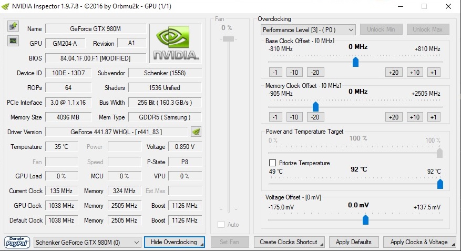Screen dimensions: 461x251
Task: Open the Schenker GeForce GTX 980M GPU selector
Action: (87, 243)
